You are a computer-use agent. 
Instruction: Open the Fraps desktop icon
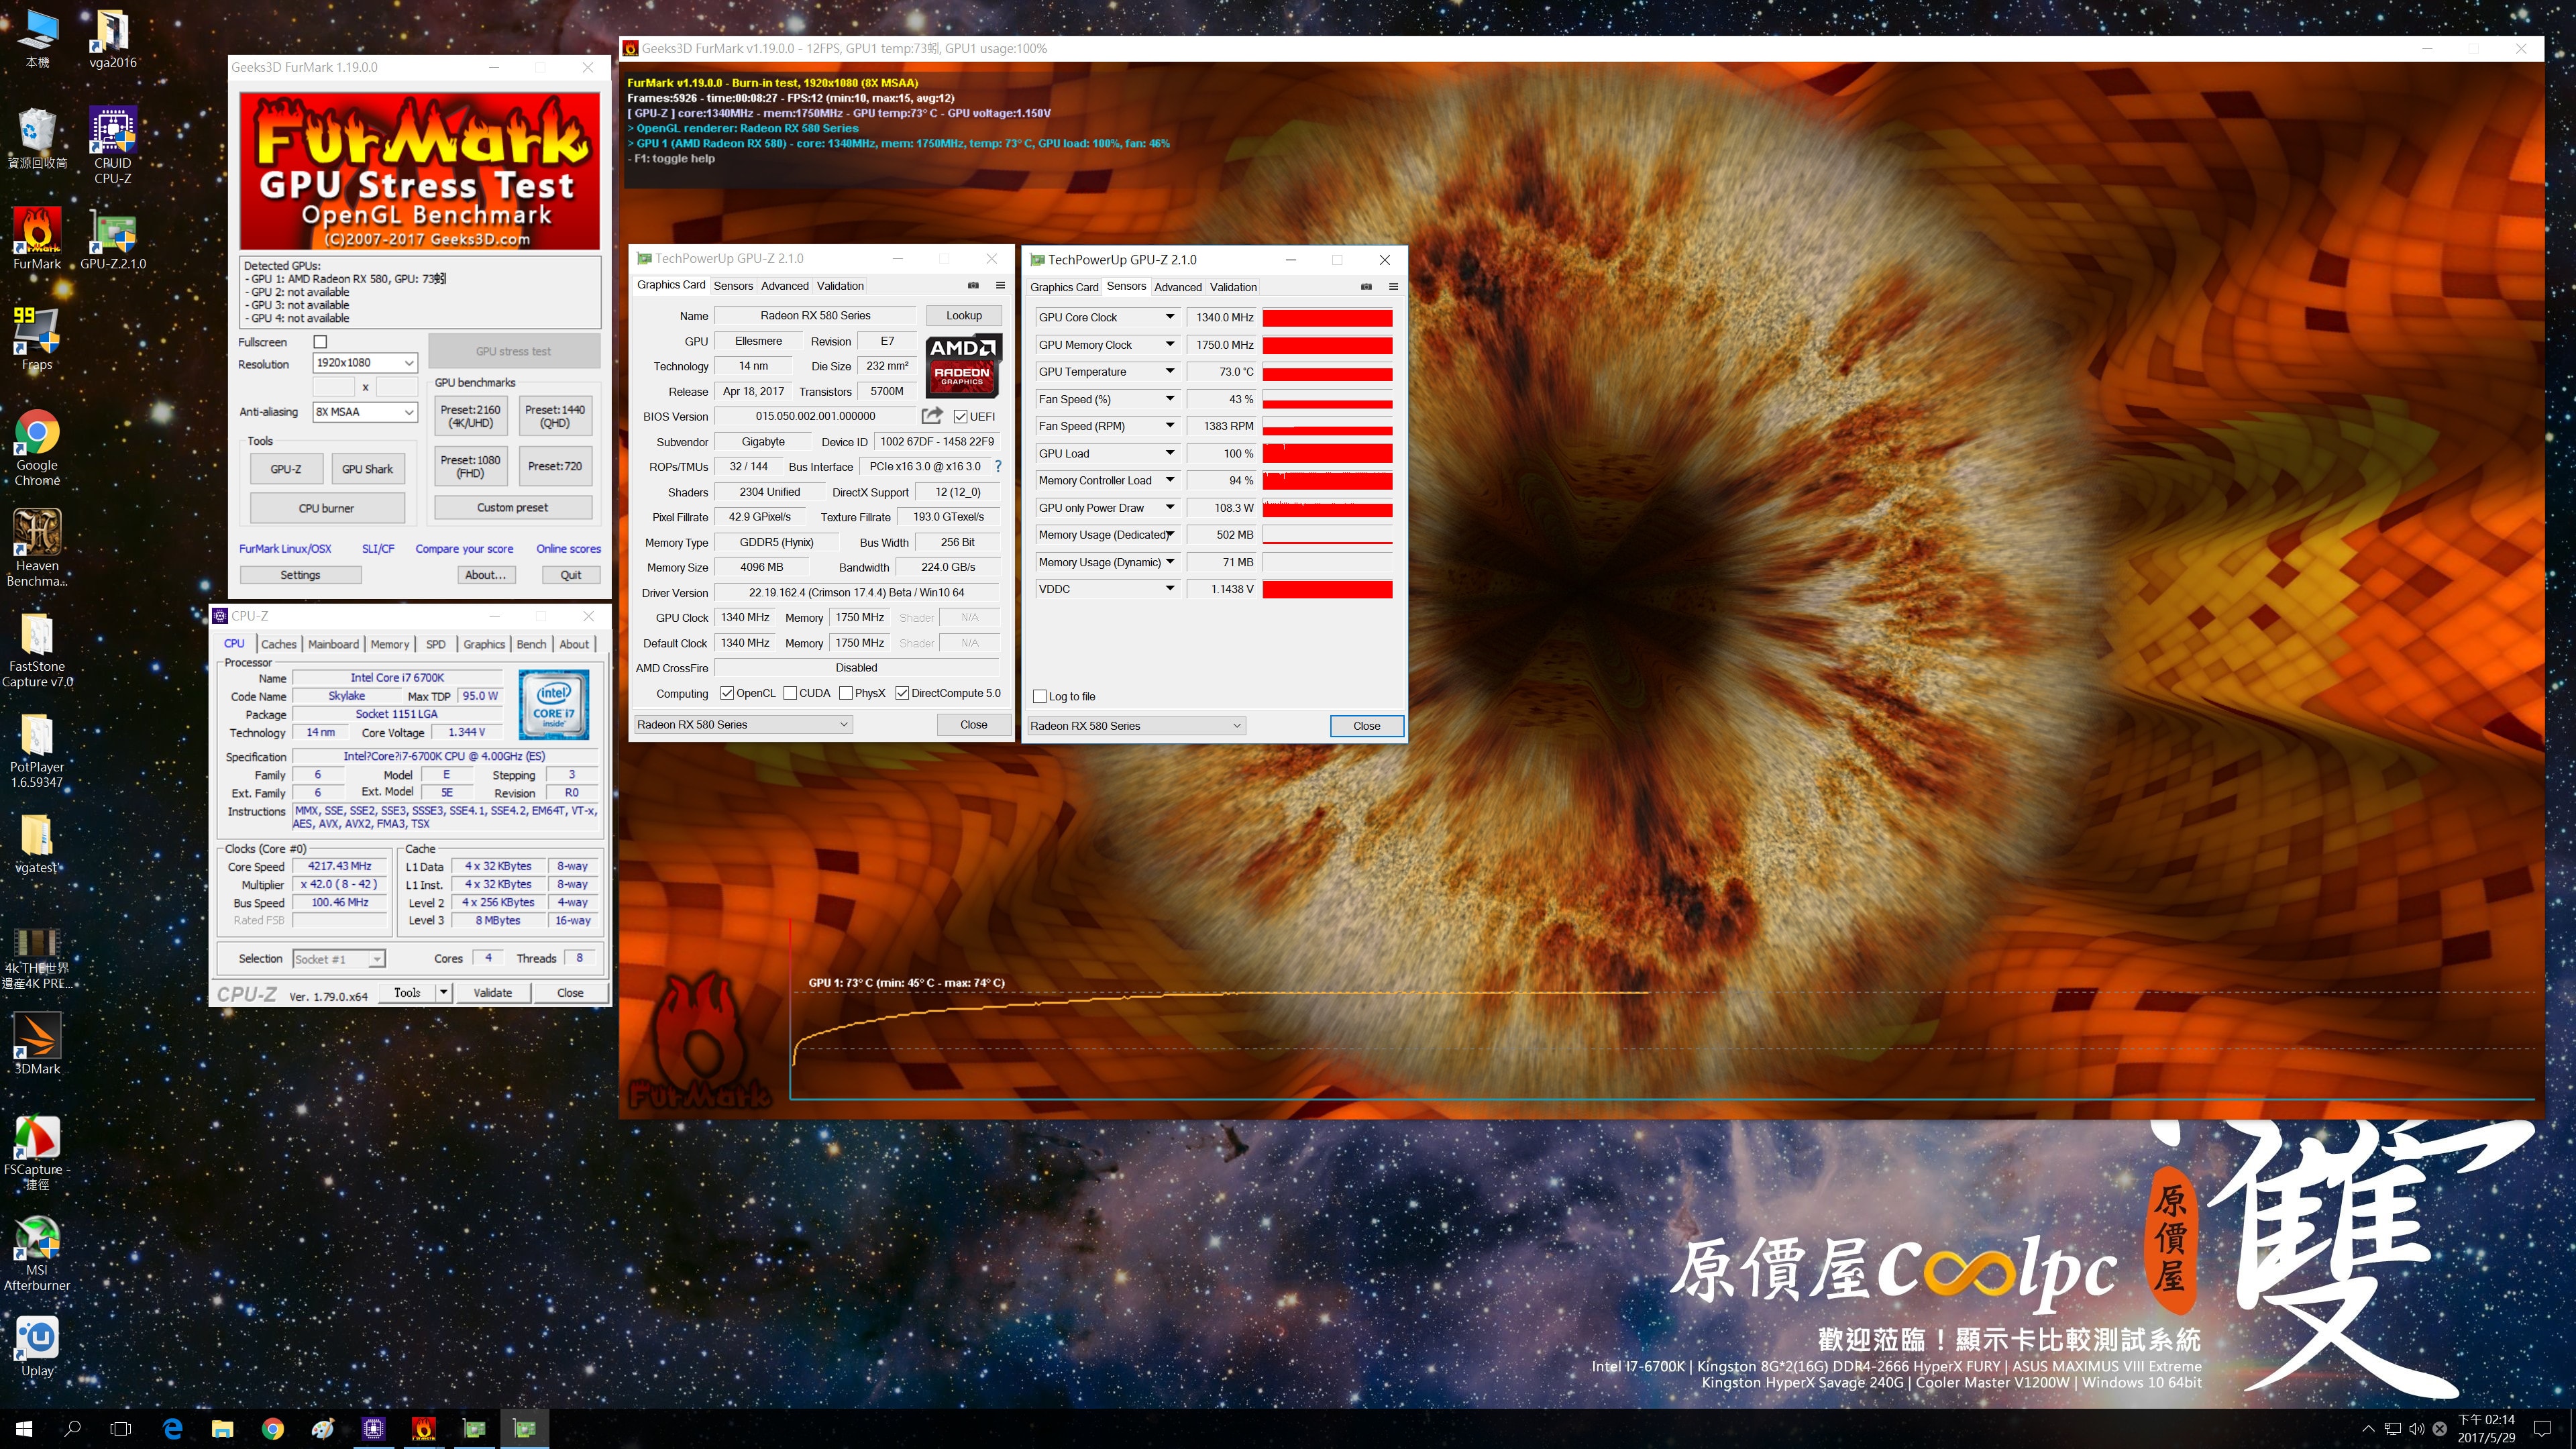[x=37, y=338]
